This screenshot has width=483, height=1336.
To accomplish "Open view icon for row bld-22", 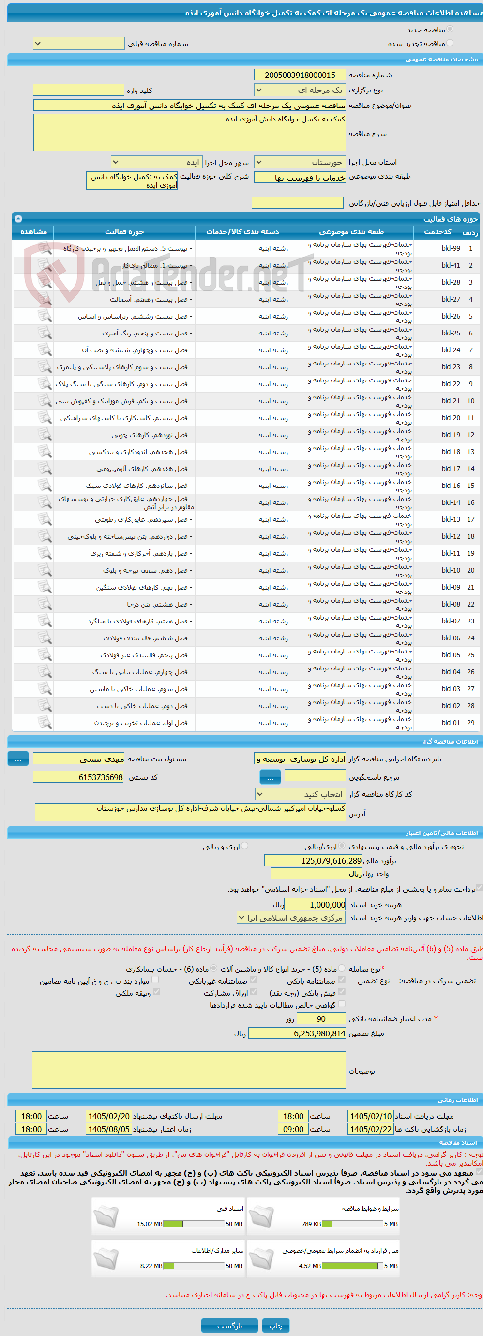I will pyautogui.click(x=45, y=384).
